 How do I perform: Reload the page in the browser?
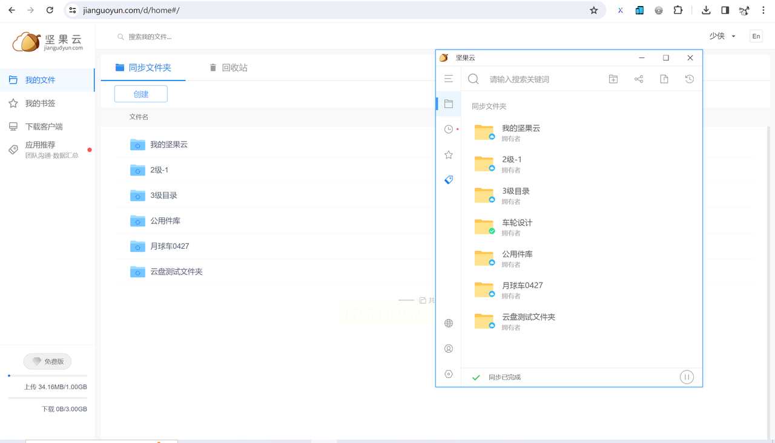click(x=50, y=10)
